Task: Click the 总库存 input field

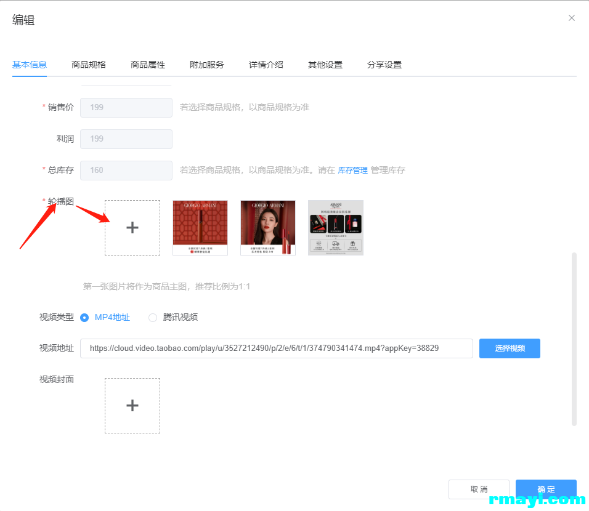Action: click(126, 171)
